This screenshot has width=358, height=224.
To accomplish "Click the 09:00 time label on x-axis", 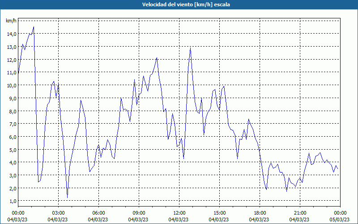I will click(139, 213).
